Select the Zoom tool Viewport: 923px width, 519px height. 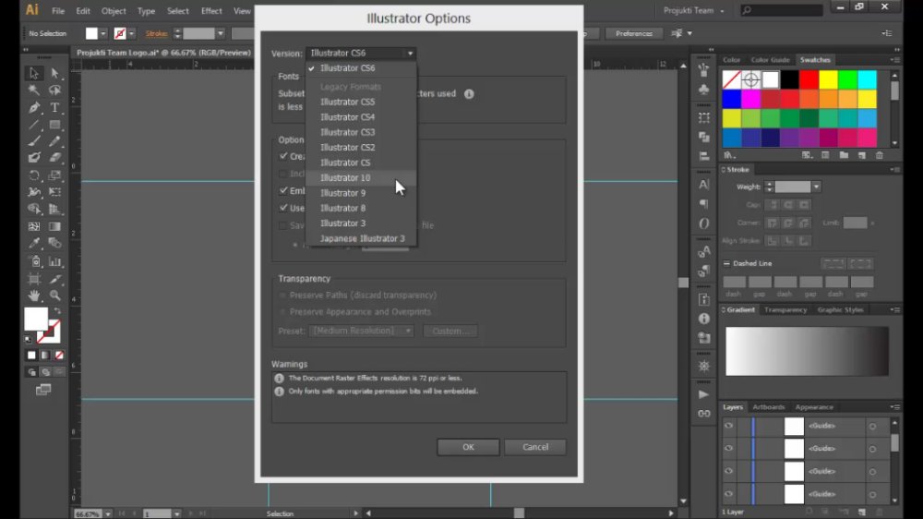[x=54, y=296]
